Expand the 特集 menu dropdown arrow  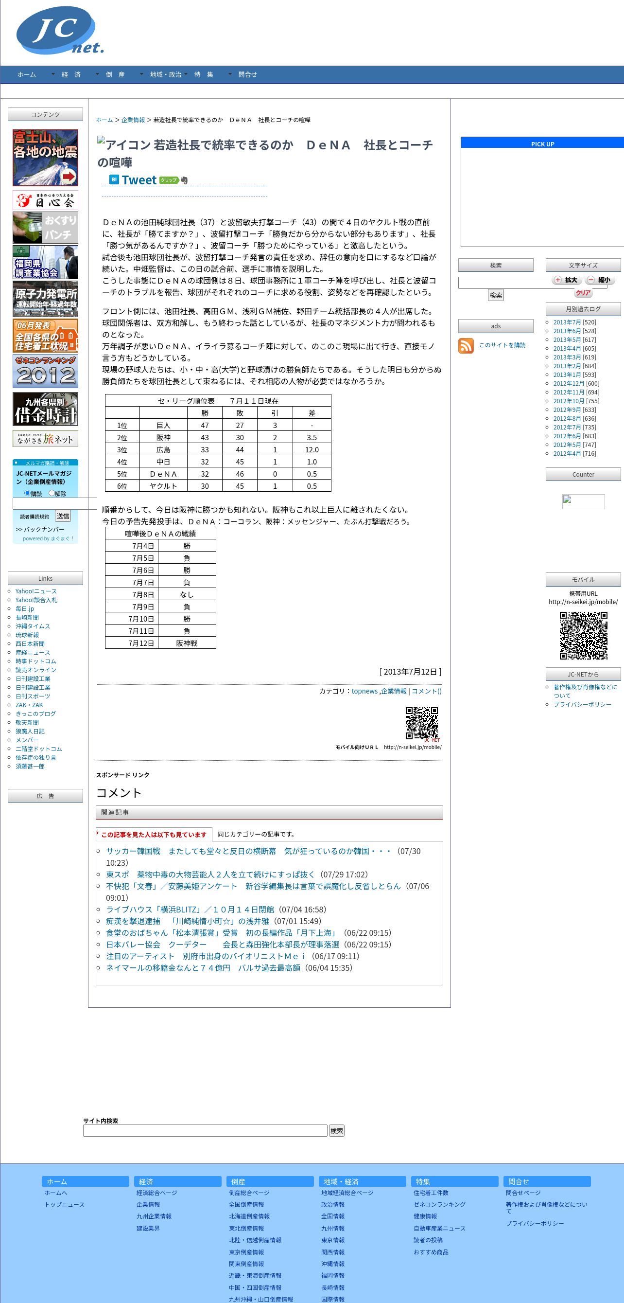click(186, 74)
